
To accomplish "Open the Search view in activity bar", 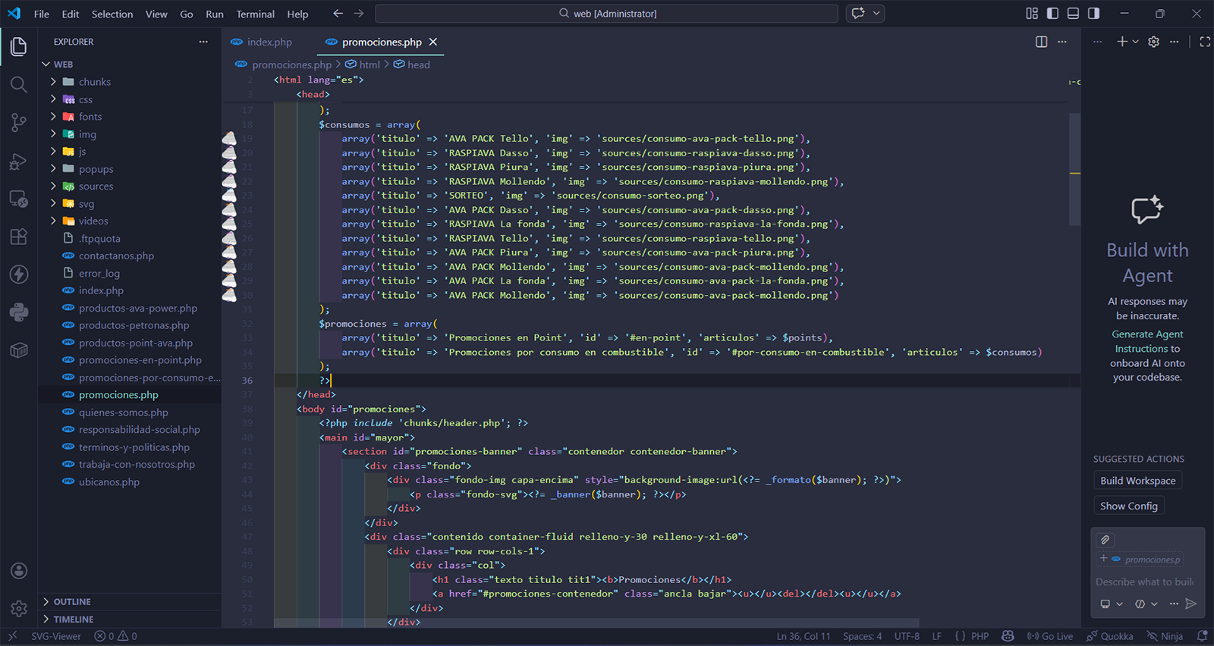I will click(19, 84).
